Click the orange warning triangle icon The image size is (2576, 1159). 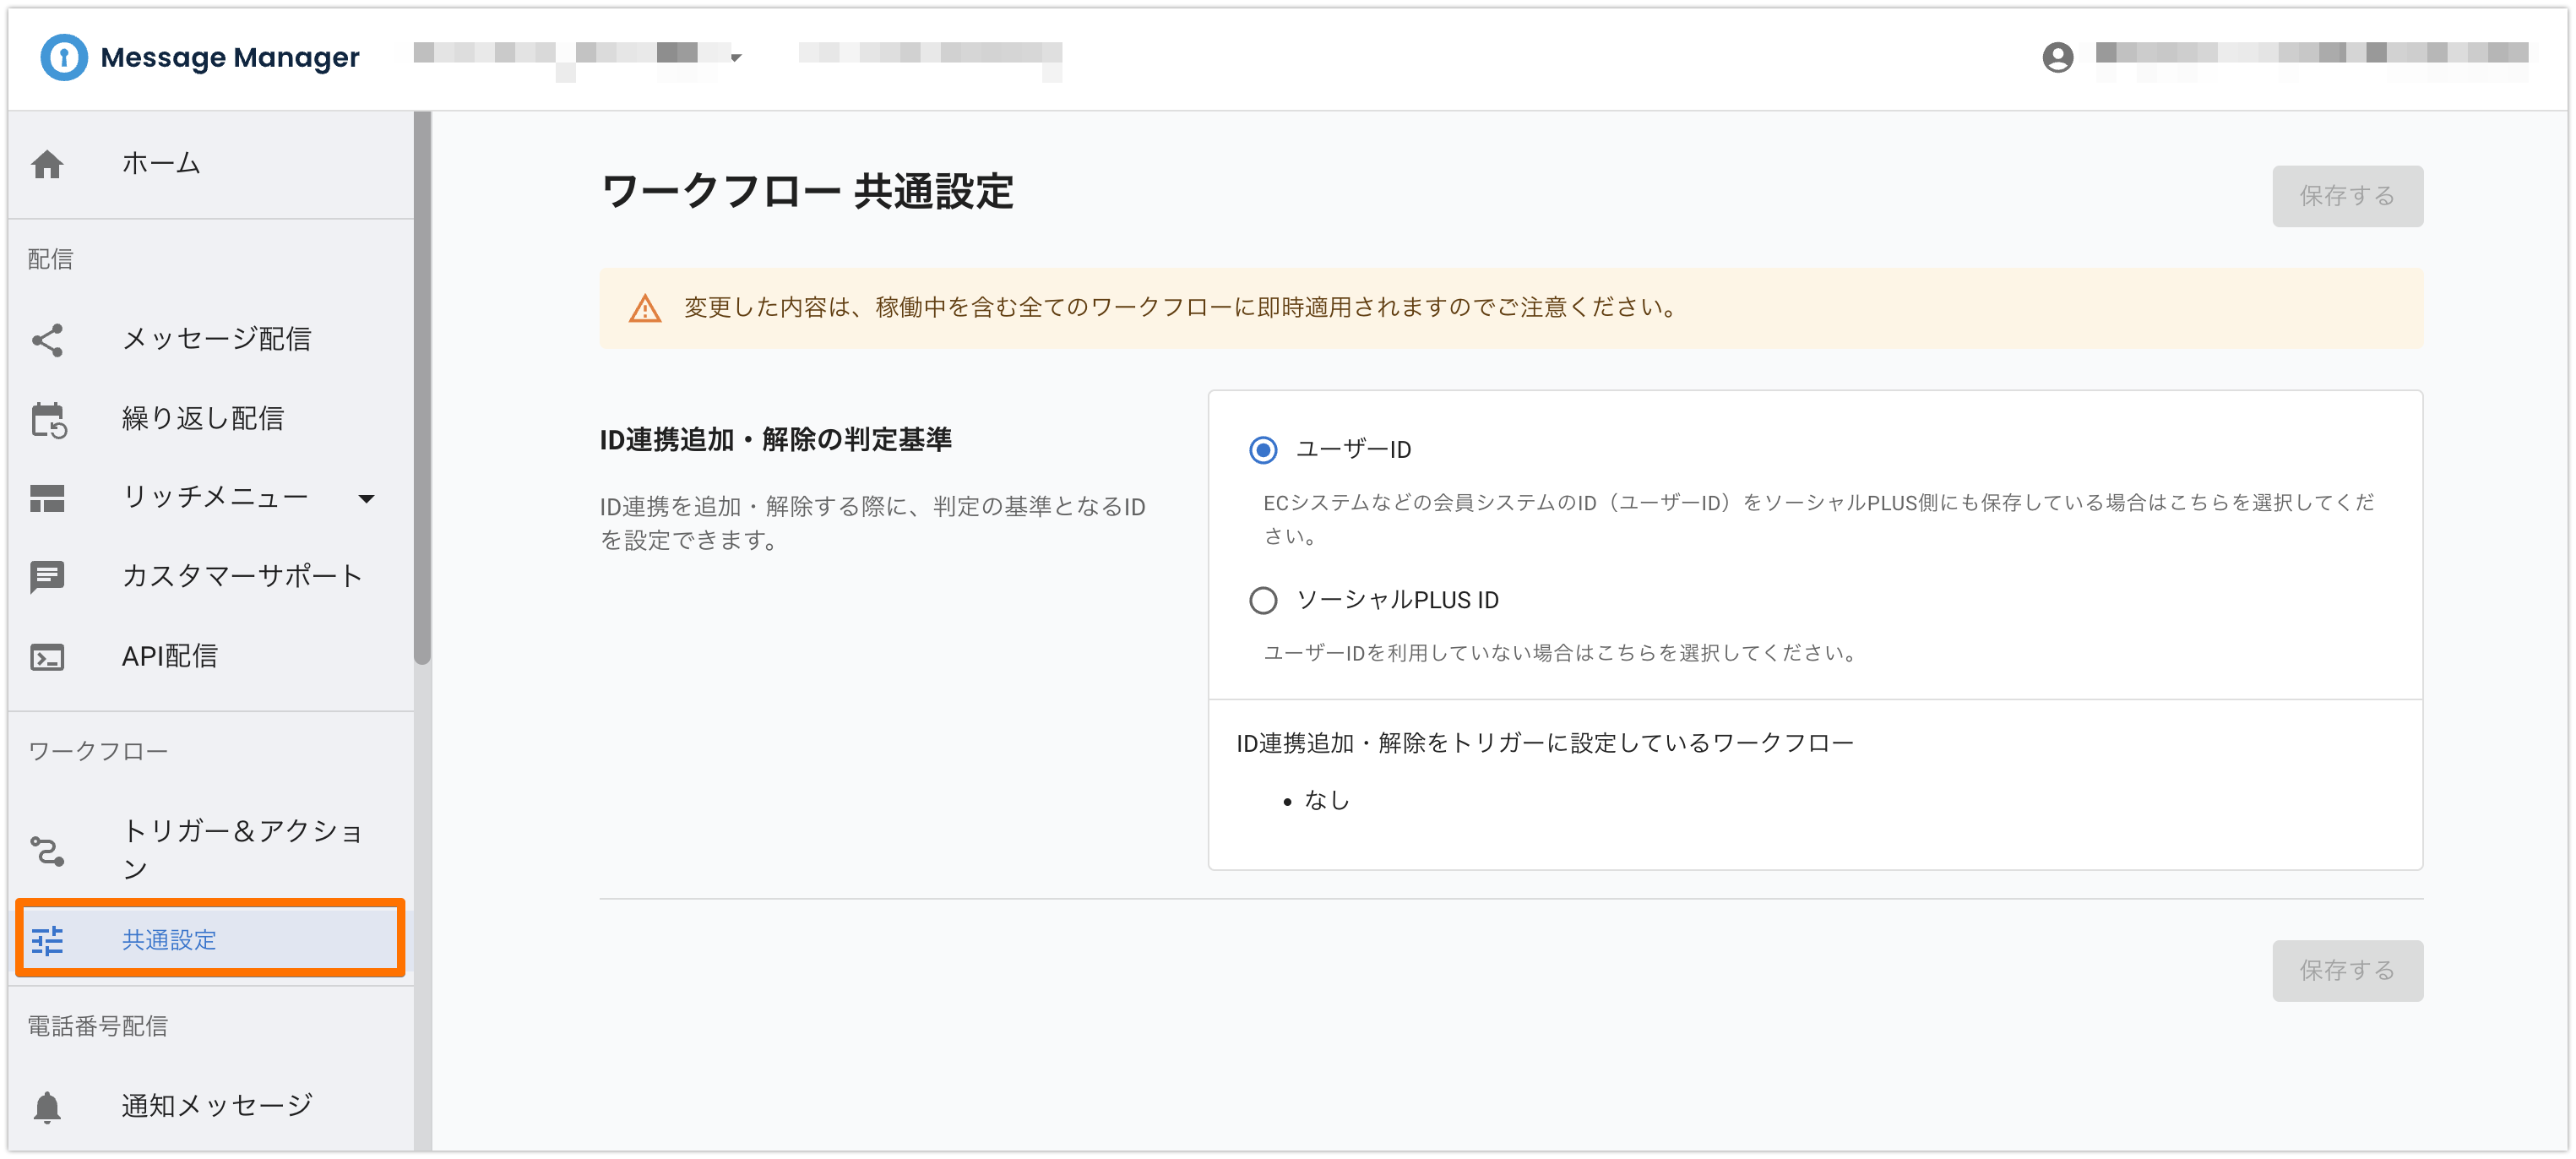point(645,309)
